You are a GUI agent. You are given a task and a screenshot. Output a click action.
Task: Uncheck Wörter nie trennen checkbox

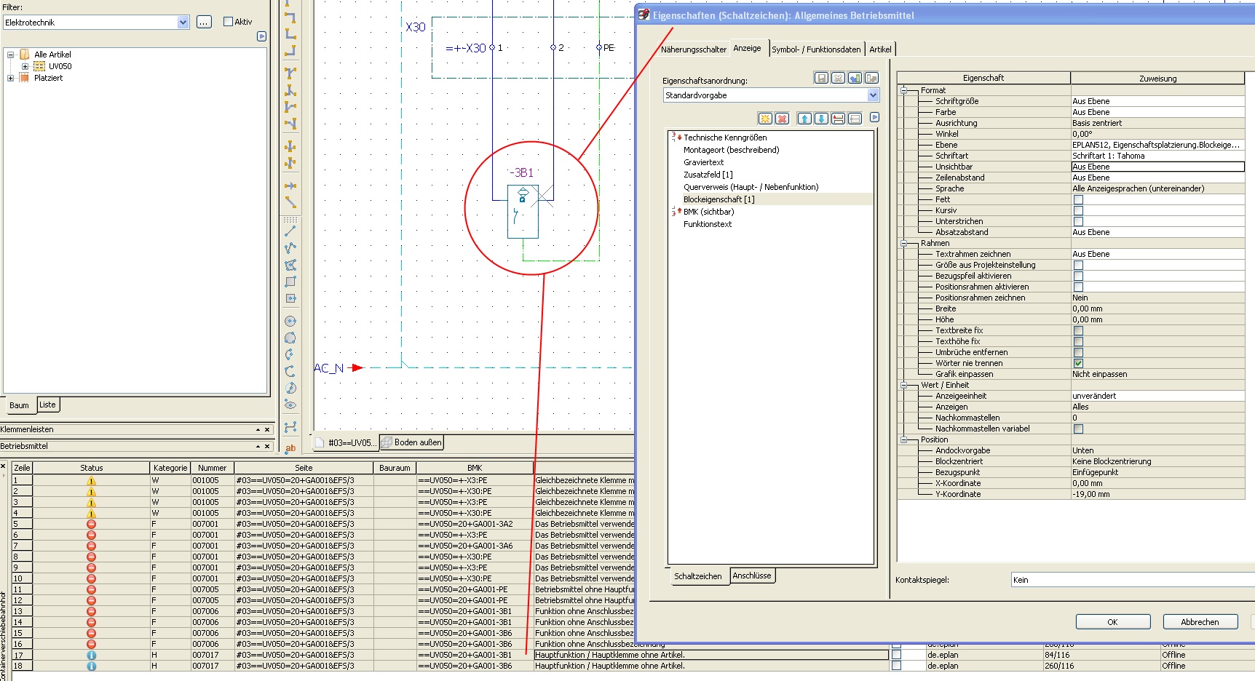1078,363
